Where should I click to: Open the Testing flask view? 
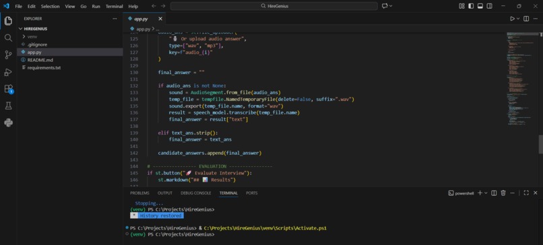pyautogui.click(x=8, y=106)
